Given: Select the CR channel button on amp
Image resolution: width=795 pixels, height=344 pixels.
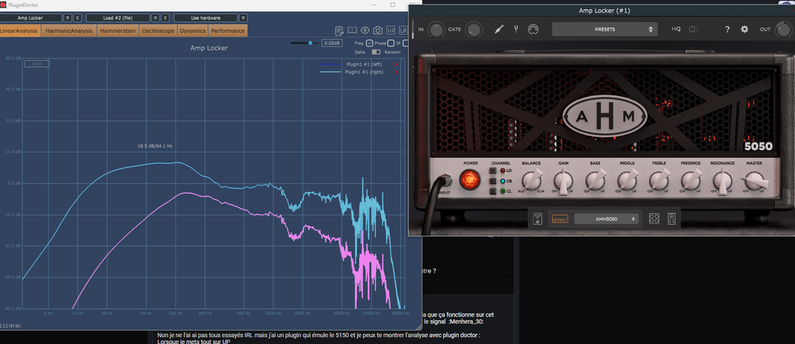Looking at the screenshot, I should tap(493, 181).
